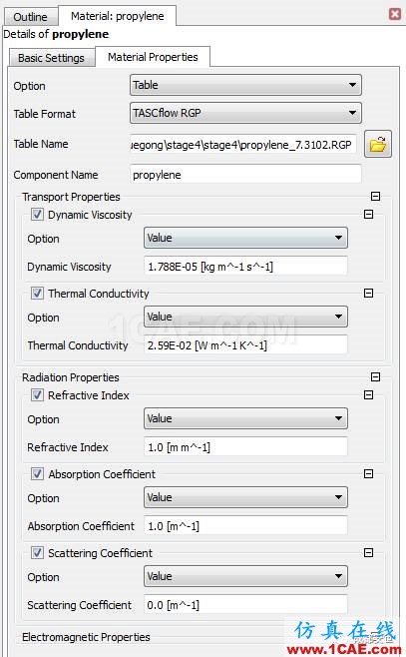Image resolution: width=406 pixels, height=657 pixels.
Task: Collapse the Dynamic Viscosity group
Action: 368,214
